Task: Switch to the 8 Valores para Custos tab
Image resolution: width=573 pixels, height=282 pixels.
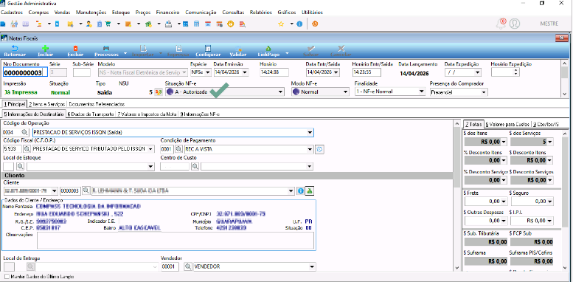Action: [x=508, y=124]
